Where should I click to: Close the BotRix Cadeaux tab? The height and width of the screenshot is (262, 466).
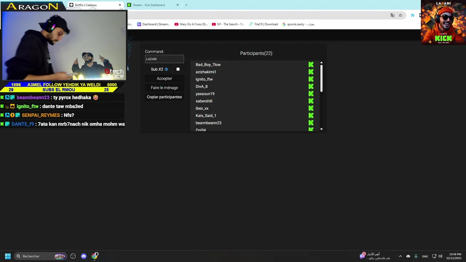(x=120, y=5)
